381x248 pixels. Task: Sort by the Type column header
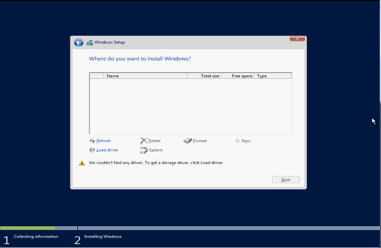(273, 76)
